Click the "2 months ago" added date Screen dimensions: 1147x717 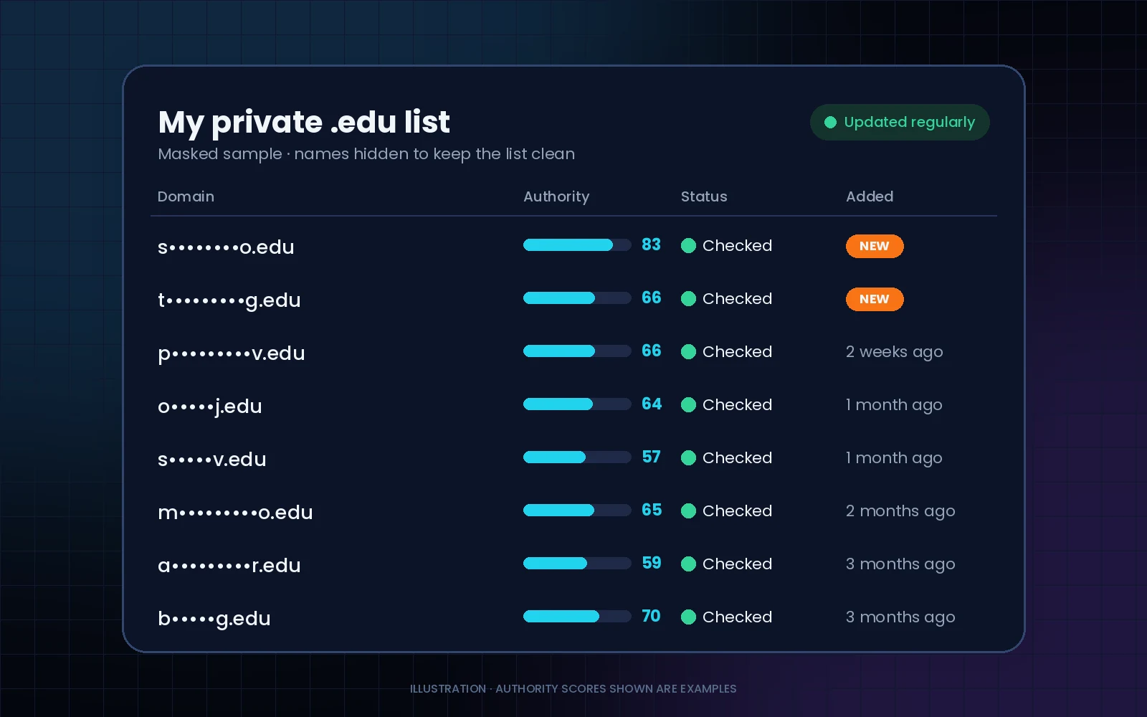[900, 512]
